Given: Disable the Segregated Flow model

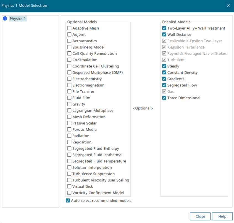Looking at the screenshot, I should (164, 85).
